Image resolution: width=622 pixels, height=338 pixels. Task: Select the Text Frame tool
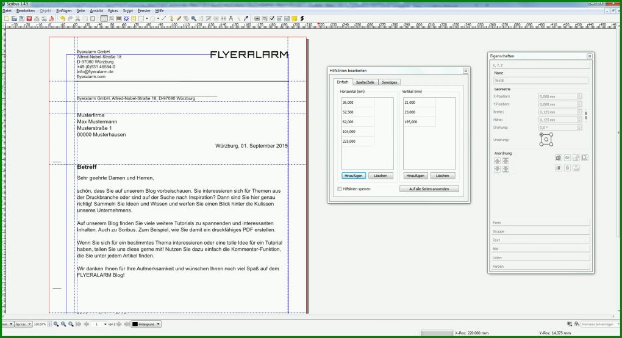coord(112,18)
